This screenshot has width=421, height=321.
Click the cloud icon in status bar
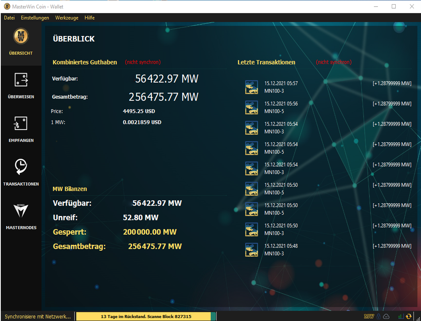(386, 316)
